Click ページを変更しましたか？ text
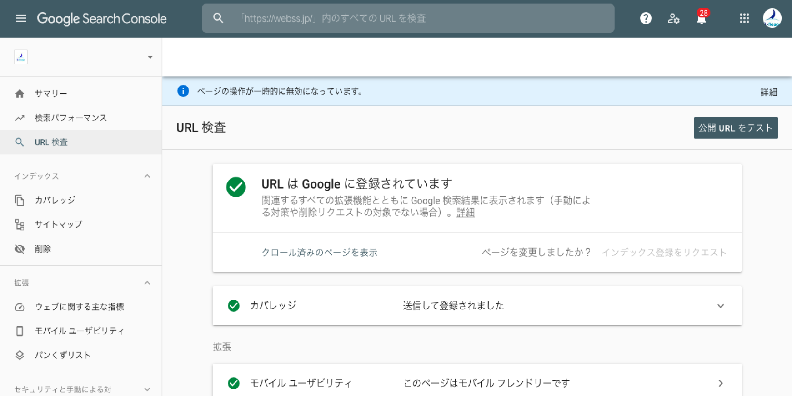This screenshot has height=396, width=792. point(536,253)
